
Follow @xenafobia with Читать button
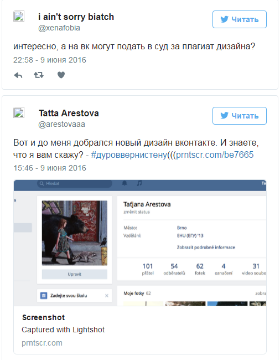(240, 19)
